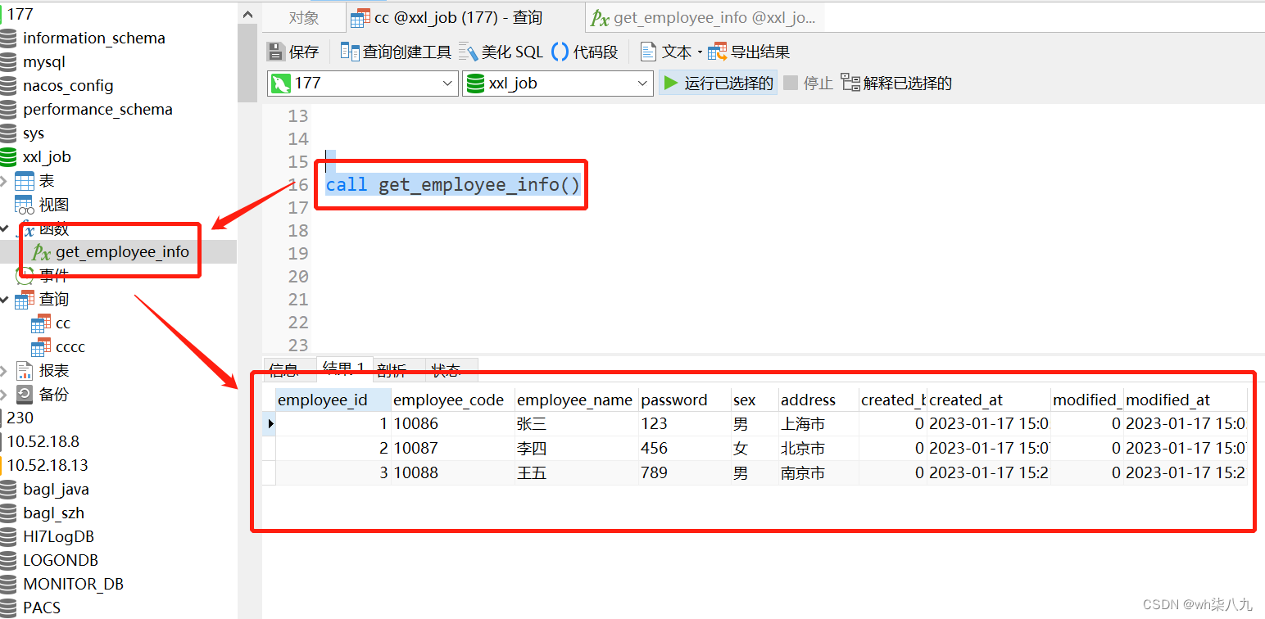The width and height of the screenshot is (1265, 619).
Task: Click 保存 button label
Action: click(x=303, y=52)
